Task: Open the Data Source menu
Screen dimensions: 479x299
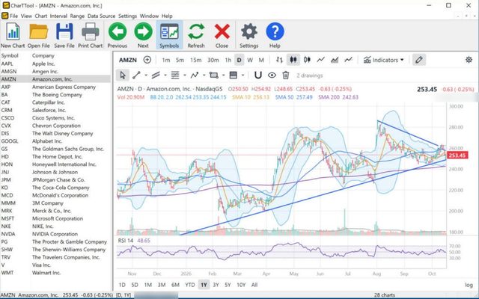Action: [x=101, y=16]
